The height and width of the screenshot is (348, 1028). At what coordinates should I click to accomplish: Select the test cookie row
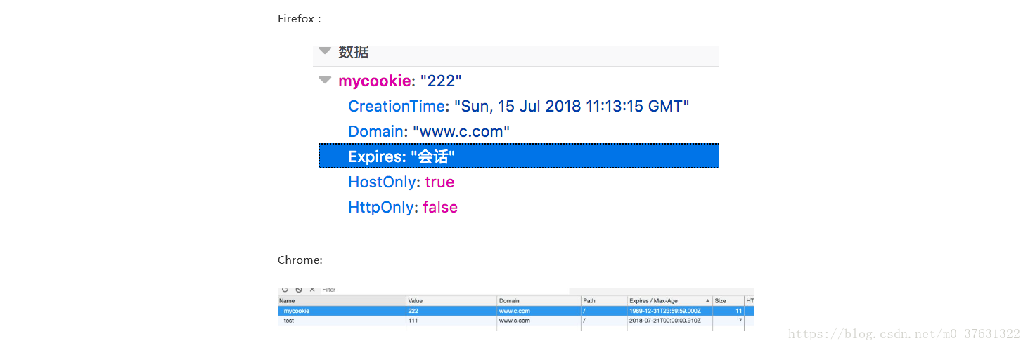[341, 320]
